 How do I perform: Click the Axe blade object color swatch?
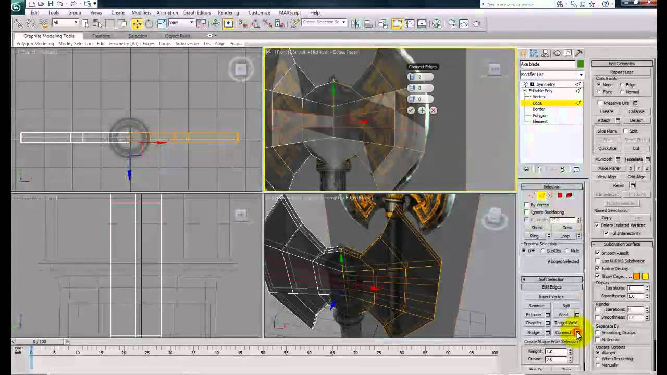coord(580,64)
